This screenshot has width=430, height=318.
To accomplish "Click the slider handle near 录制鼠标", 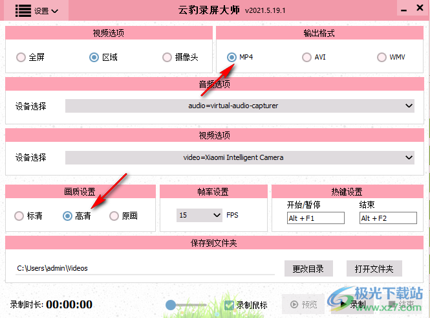I will [171, 305].
